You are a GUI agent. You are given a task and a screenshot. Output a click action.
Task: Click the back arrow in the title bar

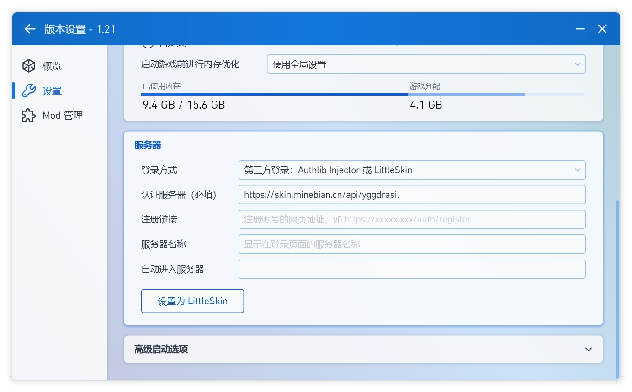(x=29, y=29)
